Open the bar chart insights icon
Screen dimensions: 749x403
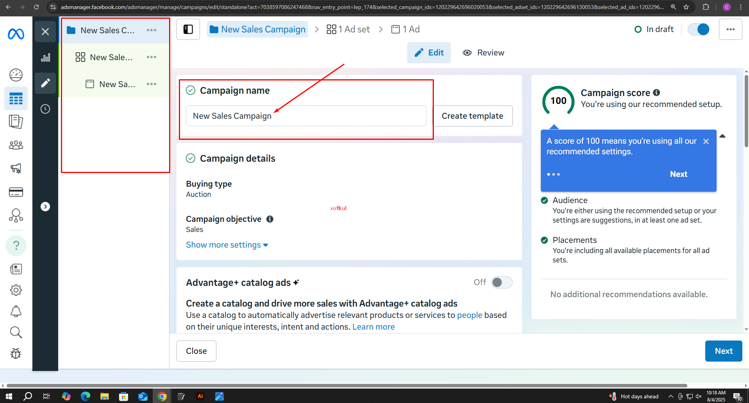[45, 58]
